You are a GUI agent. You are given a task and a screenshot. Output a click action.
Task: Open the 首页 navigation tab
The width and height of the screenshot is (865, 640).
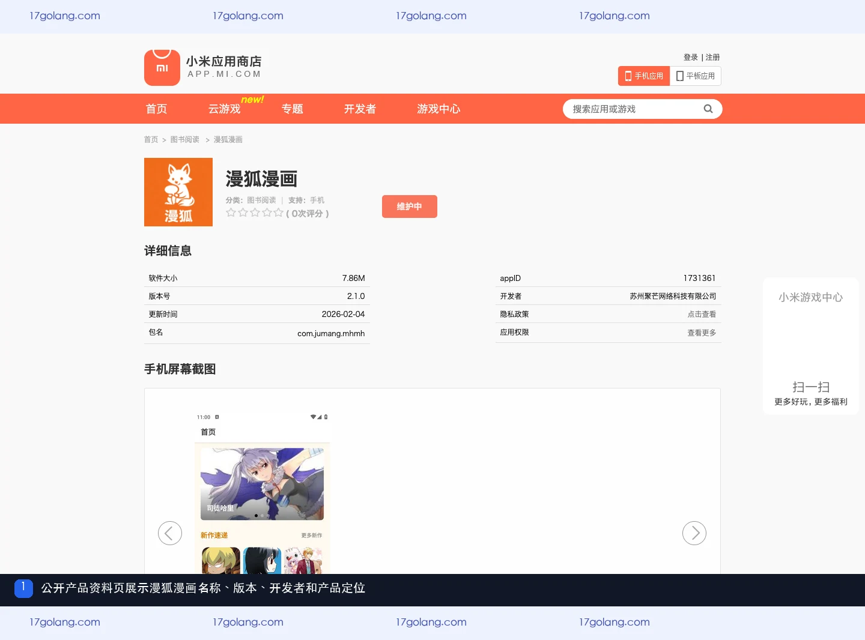(157, 109)
